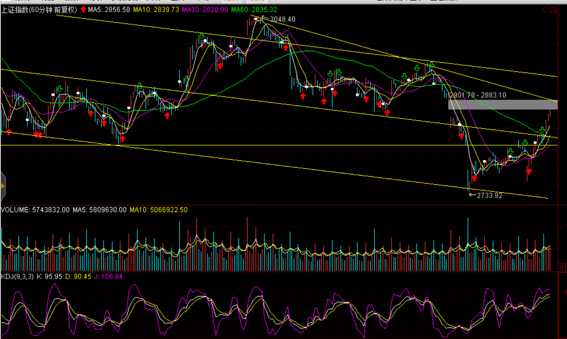The width and height of the screenshot is (567, 339).
Task: Select the gray 2901.78 - 2883.10 gap zone
Action: (502, 105)
